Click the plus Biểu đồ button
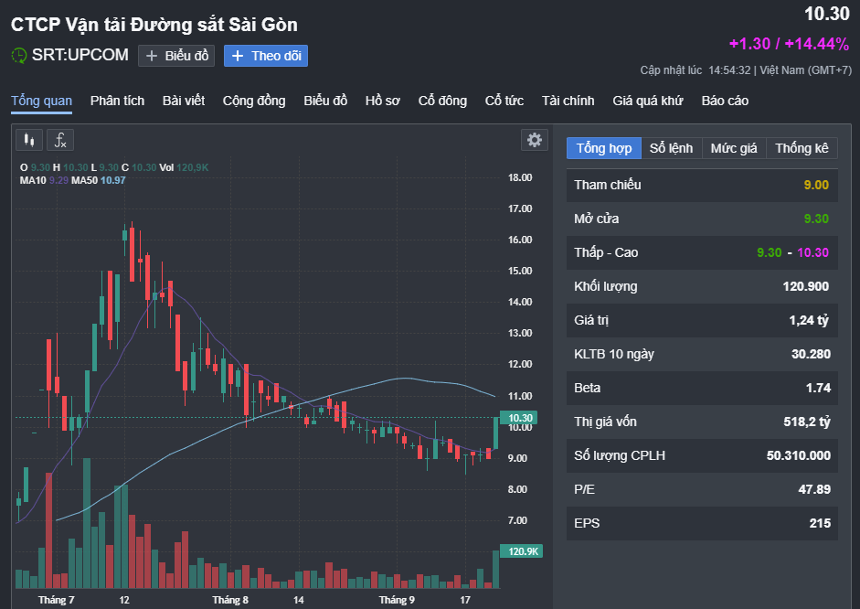Viewport: 860px width, 609px height. coord(176,56)
